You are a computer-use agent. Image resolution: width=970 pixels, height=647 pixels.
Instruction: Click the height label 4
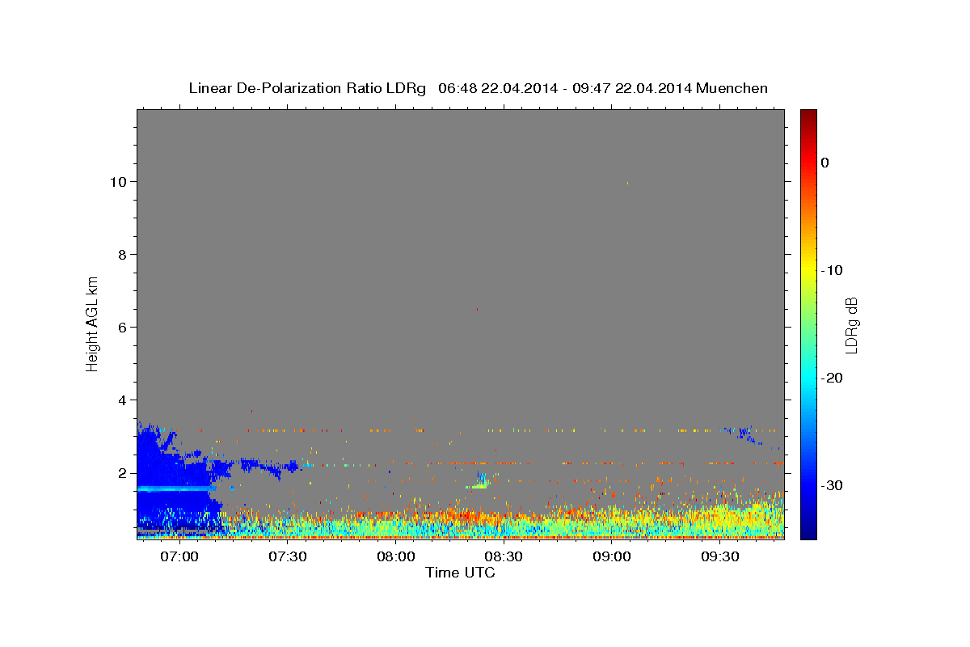[121, 400]
